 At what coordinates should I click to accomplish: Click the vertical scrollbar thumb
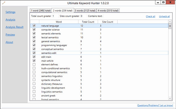pyautogui.click(x=170, y=26)
